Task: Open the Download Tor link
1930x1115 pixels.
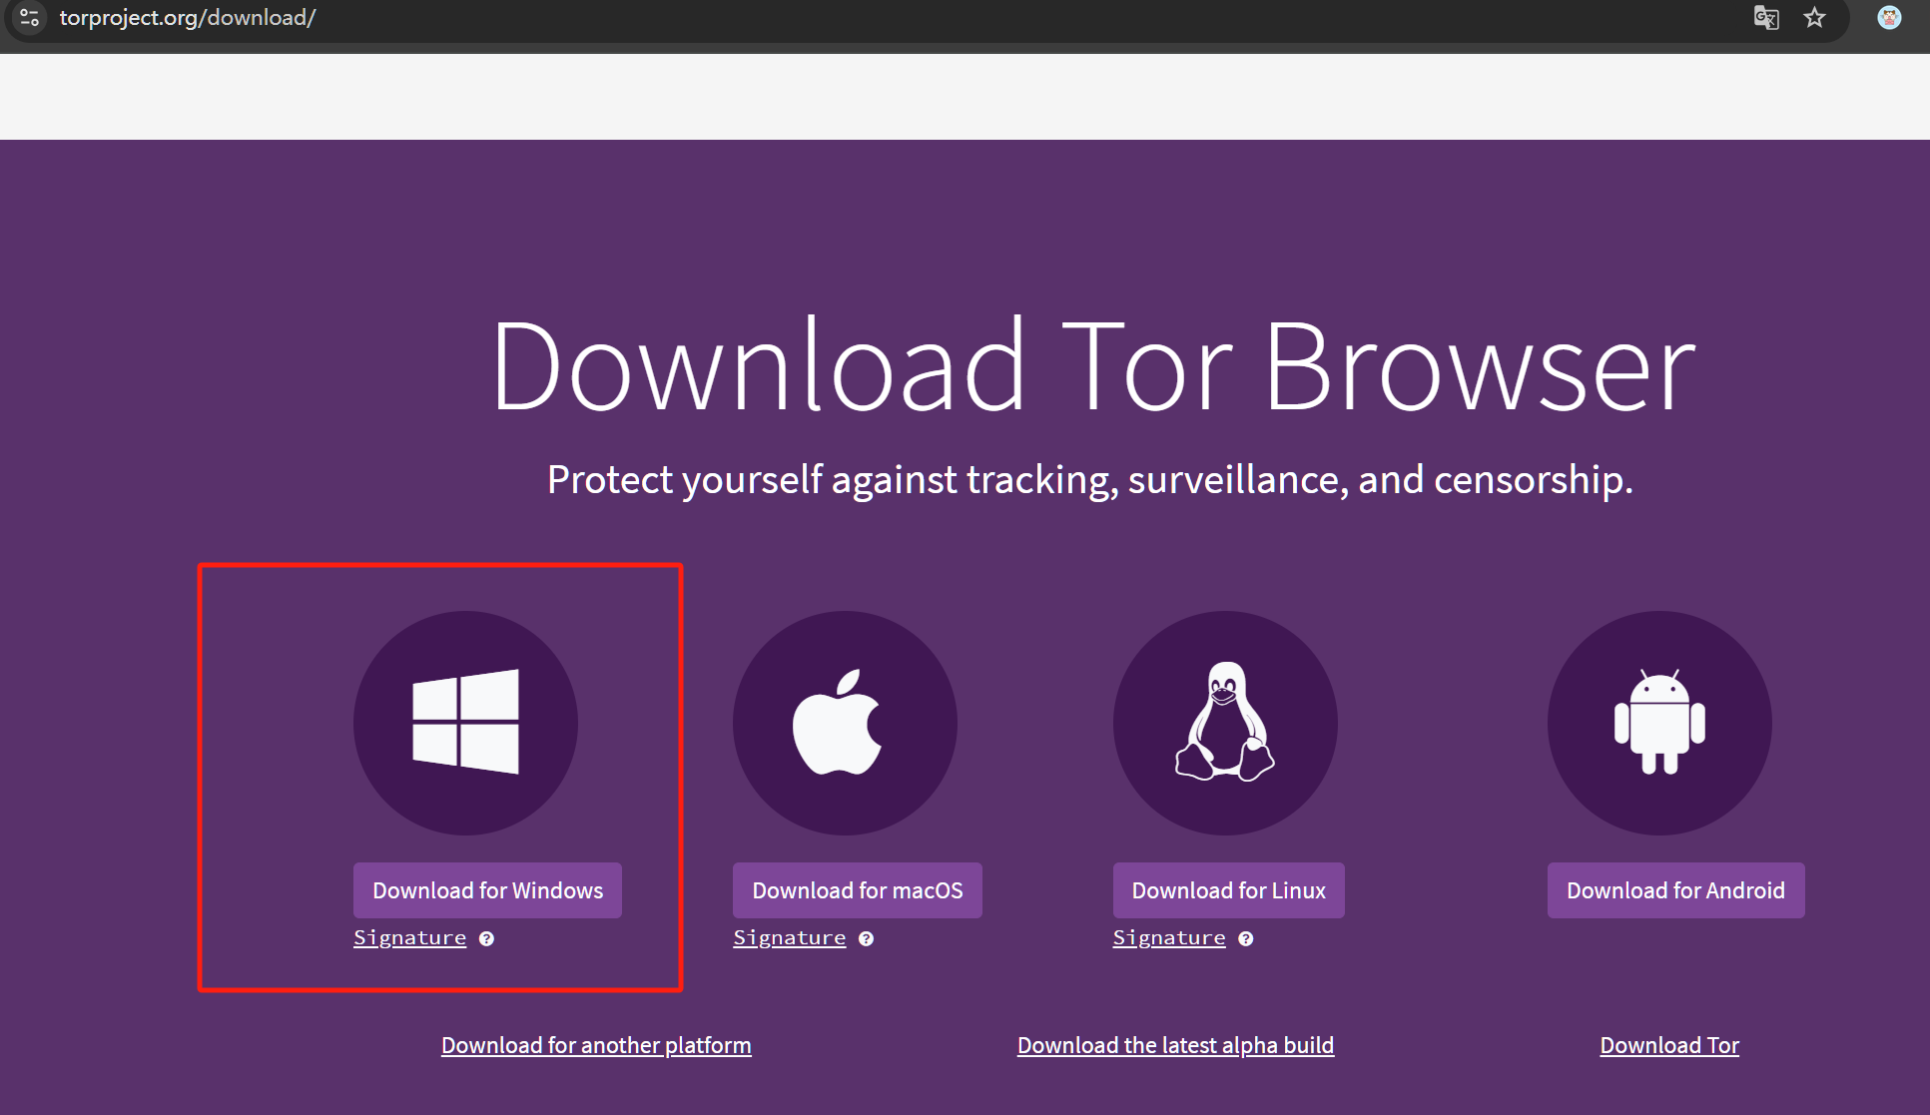Action: [1669, 1045]
